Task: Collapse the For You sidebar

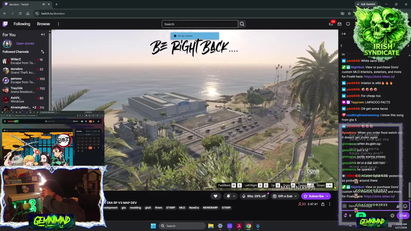Action: [x=43, y=35]
